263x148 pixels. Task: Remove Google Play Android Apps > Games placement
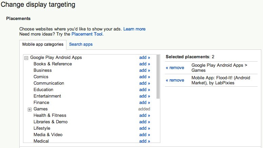(175, 68)
